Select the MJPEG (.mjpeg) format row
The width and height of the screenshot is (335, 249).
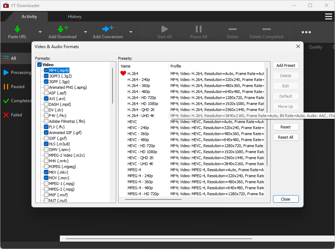[x=62, y=167]
